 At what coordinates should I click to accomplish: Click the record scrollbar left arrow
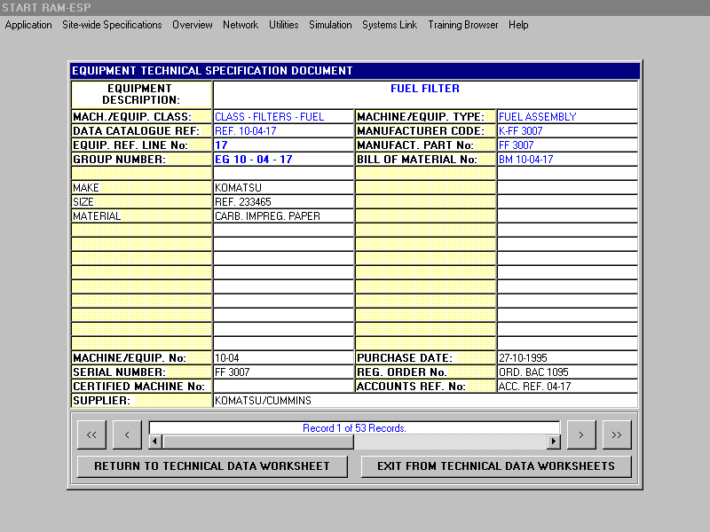tap(155, 441)
